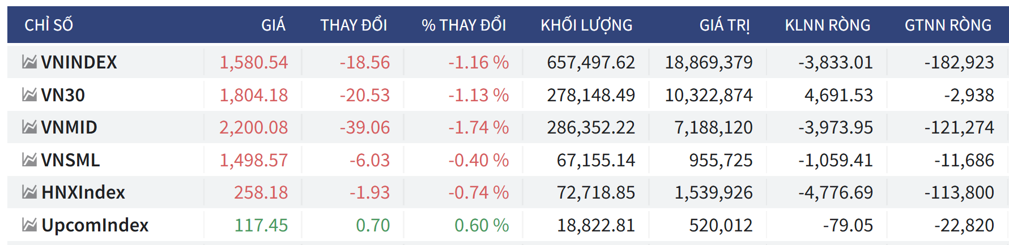The width and height of the screenshot is (1009, 245).
Task: Open the chart icon next to HNXIndex
Action: point(29,192)
